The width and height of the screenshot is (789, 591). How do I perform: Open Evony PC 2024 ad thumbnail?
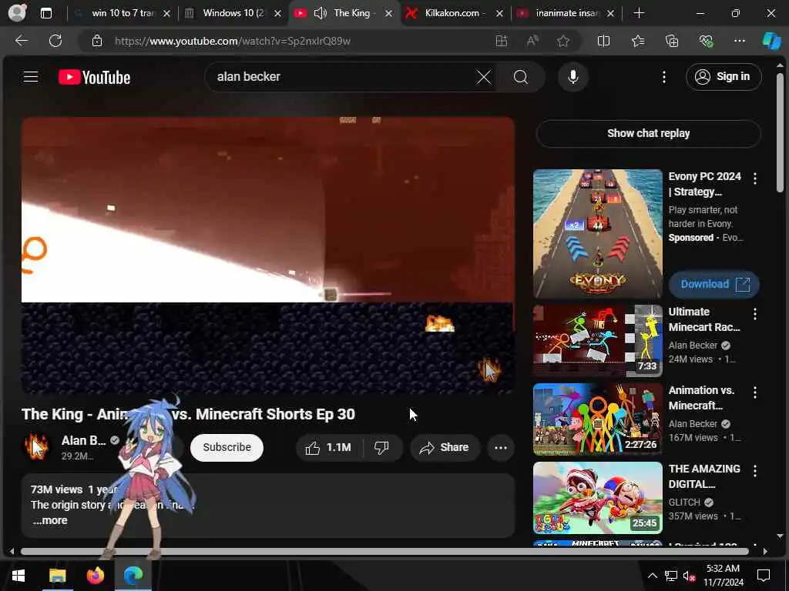[x=597, y=234]
